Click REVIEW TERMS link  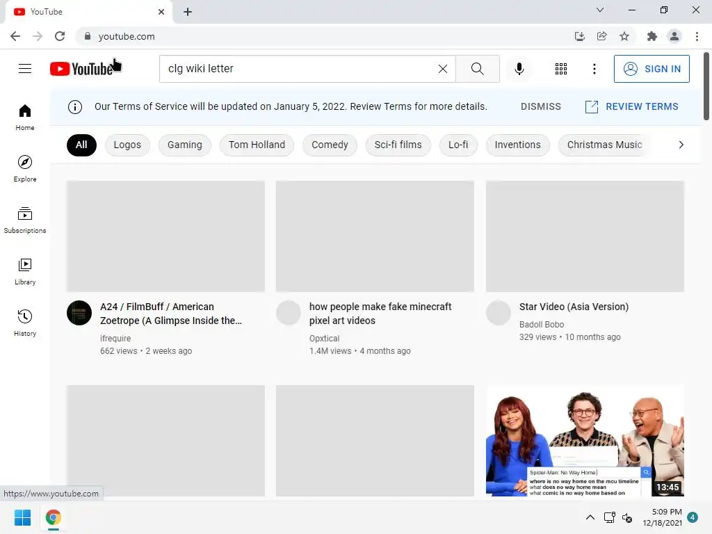[x=631, y=106]
